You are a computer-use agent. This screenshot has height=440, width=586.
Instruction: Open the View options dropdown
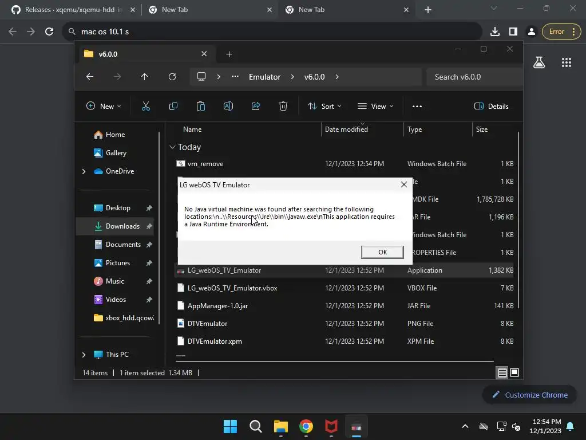pyautogui.click(x=375, y=106)
